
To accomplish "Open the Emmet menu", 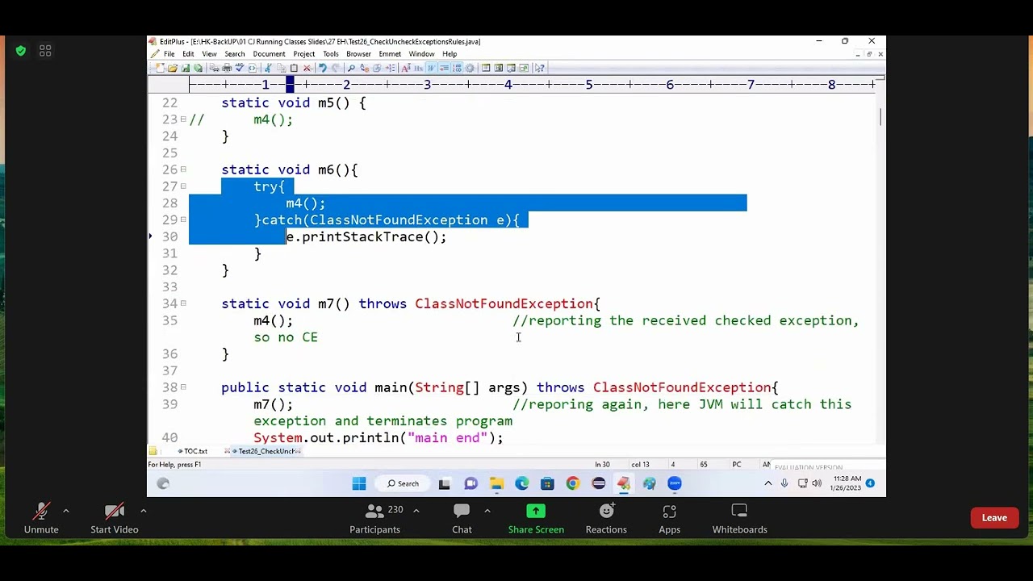I will 390,54.
